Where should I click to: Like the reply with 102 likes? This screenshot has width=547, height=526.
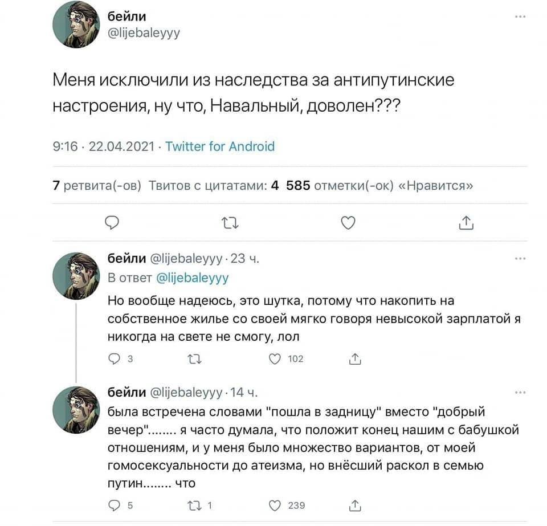pos(276,359)
